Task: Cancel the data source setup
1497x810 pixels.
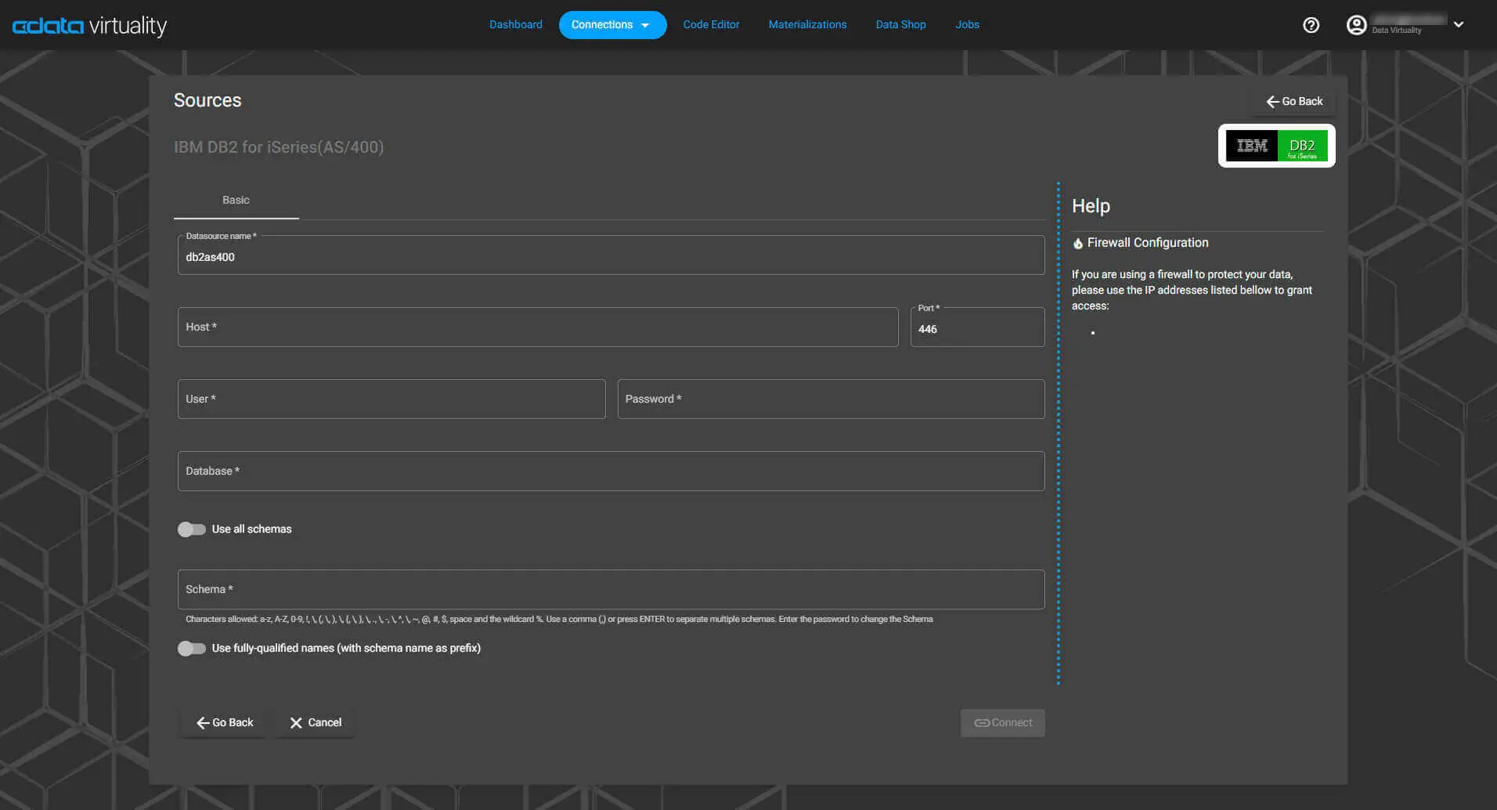Action: click(x=316, y=723)
